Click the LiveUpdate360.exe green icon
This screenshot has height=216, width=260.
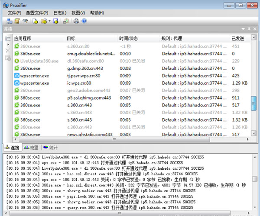[16, 61]
